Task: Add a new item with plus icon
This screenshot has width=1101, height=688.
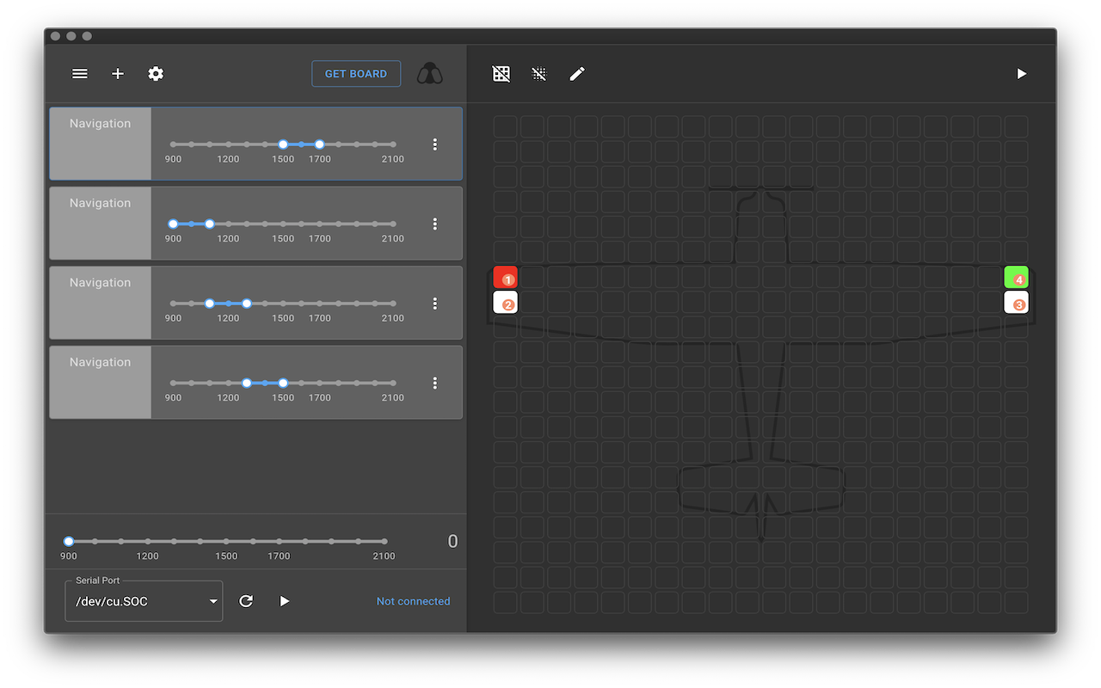Action: [118, 74]
